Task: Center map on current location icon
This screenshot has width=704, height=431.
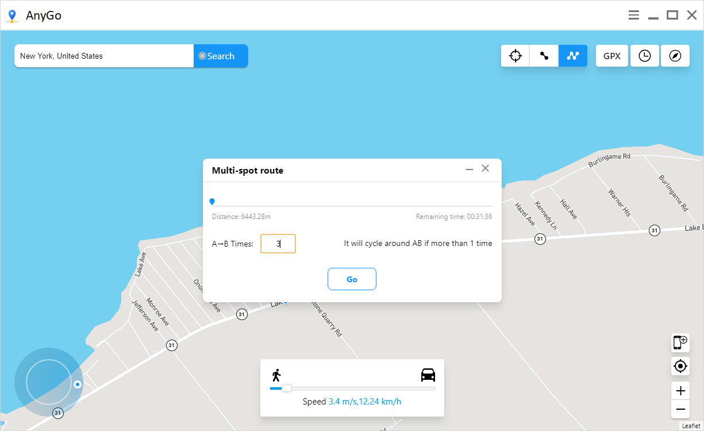Action: 680,365
